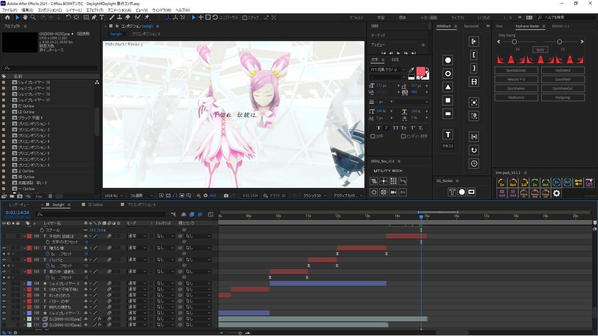The height and width of the screenshot is (336, 598).
Task: Click the Puppet Pin tool
Action: coord(147,17)
